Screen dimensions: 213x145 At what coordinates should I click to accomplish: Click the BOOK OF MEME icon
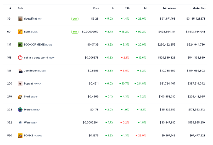[20, 45]
